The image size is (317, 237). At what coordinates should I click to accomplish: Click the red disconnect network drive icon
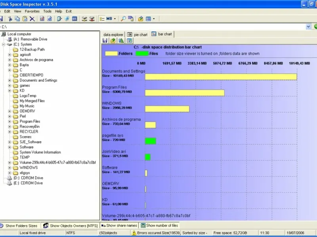92,19
